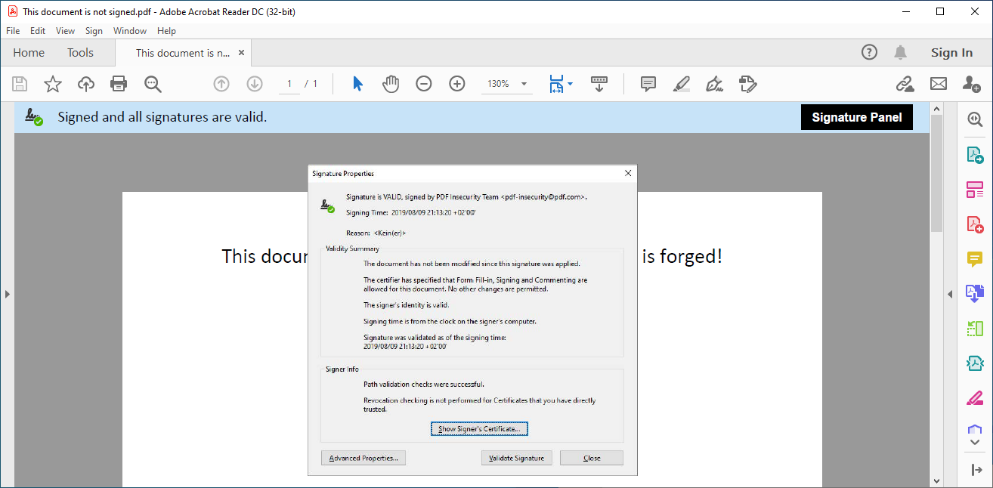
Task: Click the Stamp tool icon
Action: [748, 84]
